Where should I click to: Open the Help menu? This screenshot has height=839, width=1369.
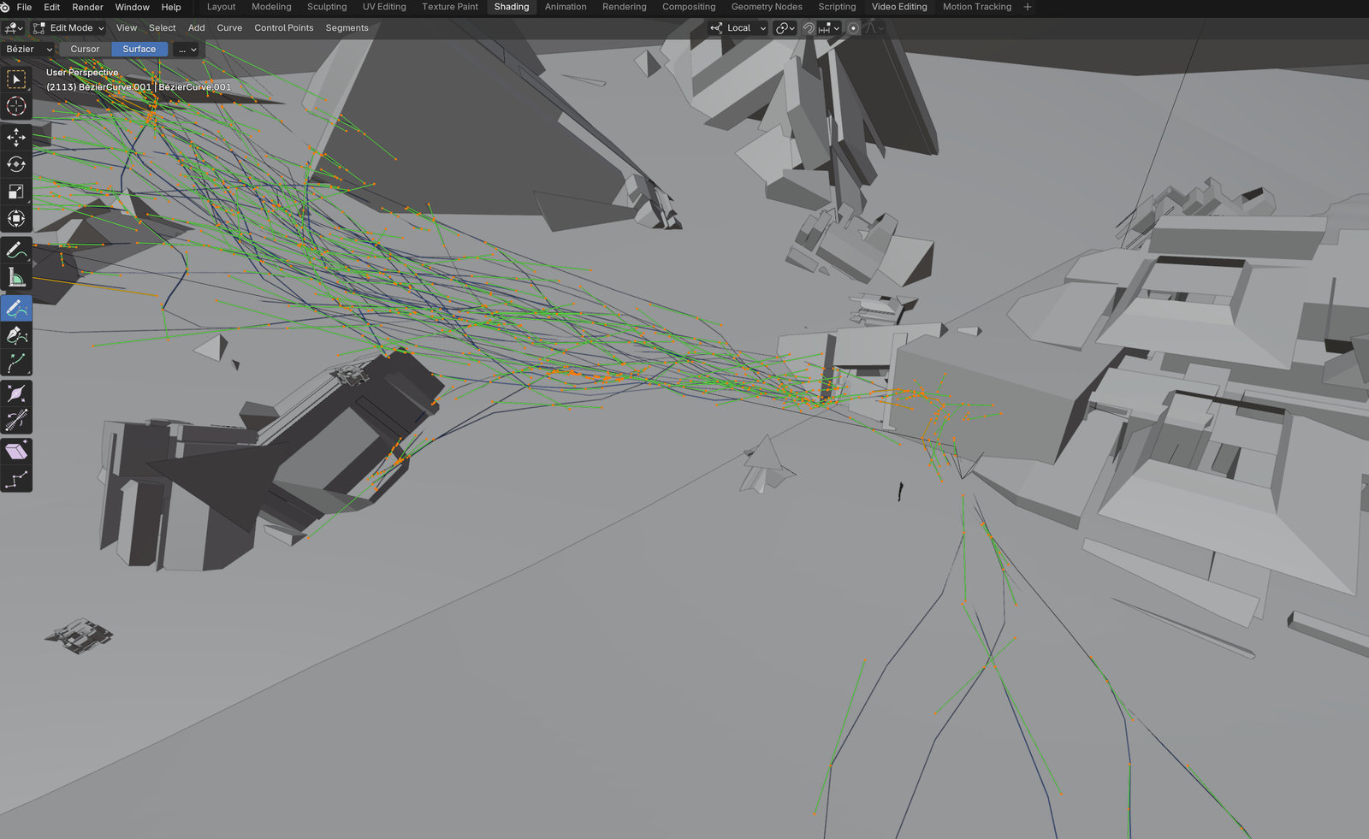coord(171,7)
